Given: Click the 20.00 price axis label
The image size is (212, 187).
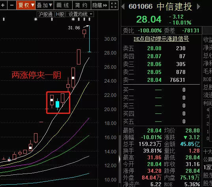Looking at the screenshot, I should coord(110,110).
